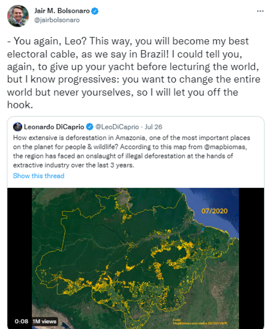This screenshot has height=329, width=272.
Task: Select the Leonardo DiCaprio name in quoted tweet
Action: [x=54, y=127]
